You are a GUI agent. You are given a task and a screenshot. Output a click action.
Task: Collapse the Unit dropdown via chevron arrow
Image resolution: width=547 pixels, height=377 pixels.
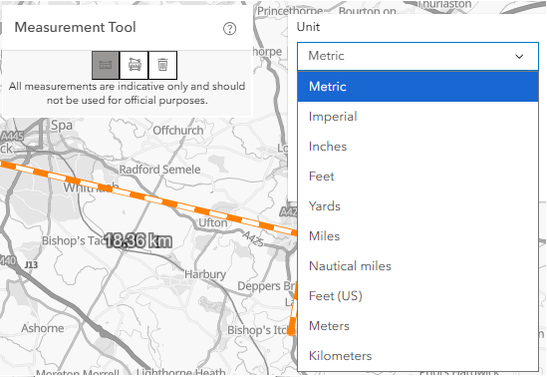(519, 56)
